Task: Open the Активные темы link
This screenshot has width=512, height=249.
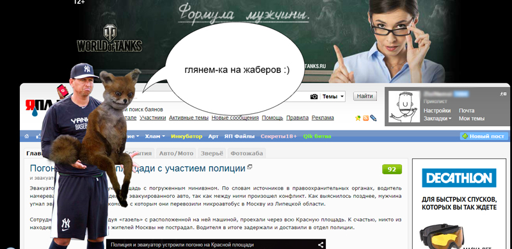Action: [188, 118]
